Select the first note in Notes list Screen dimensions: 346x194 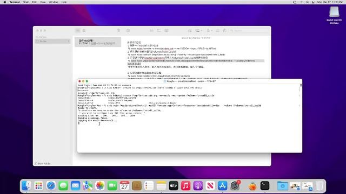(x=98, y=42)
